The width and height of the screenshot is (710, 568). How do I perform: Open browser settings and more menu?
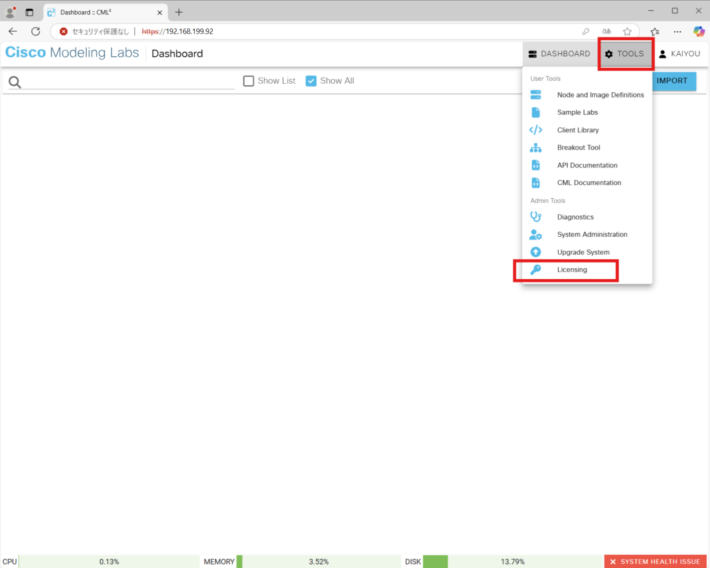click(677, 32)
